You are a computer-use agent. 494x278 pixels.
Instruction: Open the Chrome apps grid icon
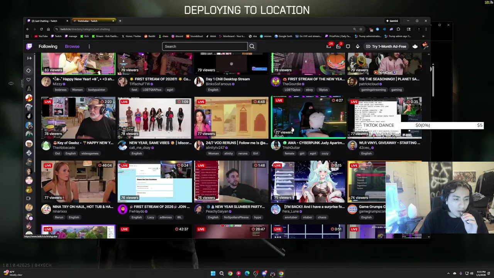pos(27,36)
